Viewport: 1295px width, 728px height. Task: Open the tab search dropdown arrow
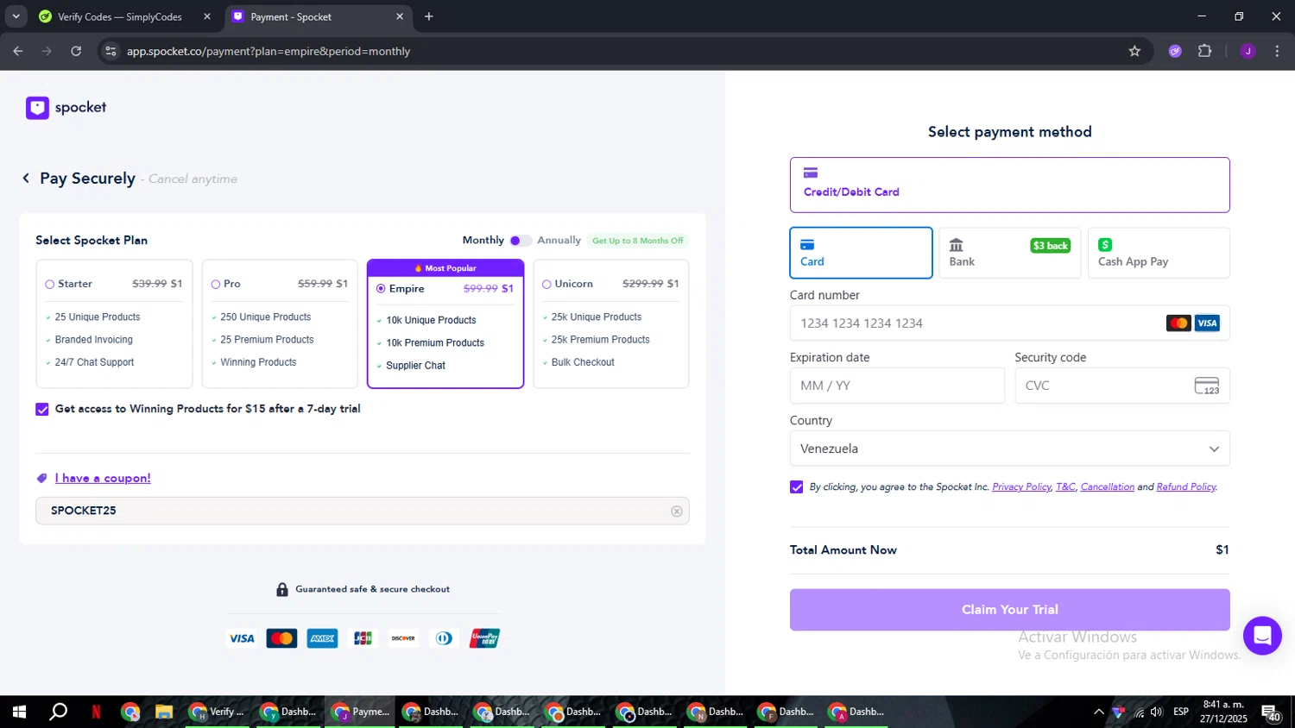coord(16,16)
